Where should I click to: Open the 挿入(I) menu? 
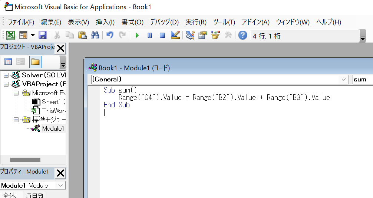[105, 22]
